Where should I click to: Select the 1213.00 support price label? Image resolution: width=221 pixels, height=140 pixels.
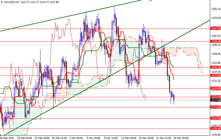pyautogui.click(x=216, y=107)
